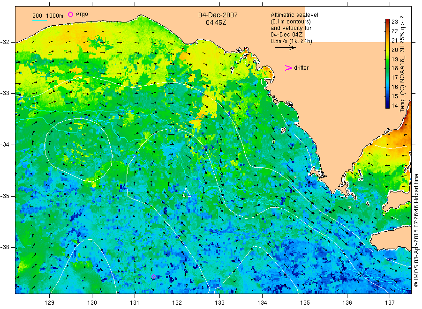422x309 pixels.
Task: Click the '(0.1m contours)' text
Action: coord(291,22)
